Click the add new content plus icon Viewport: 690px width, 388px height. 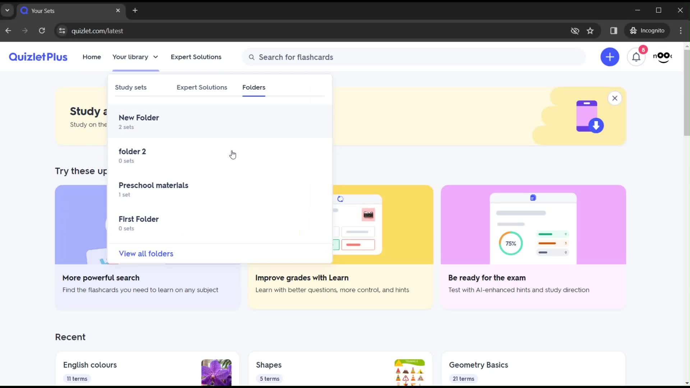coord(610,57)
